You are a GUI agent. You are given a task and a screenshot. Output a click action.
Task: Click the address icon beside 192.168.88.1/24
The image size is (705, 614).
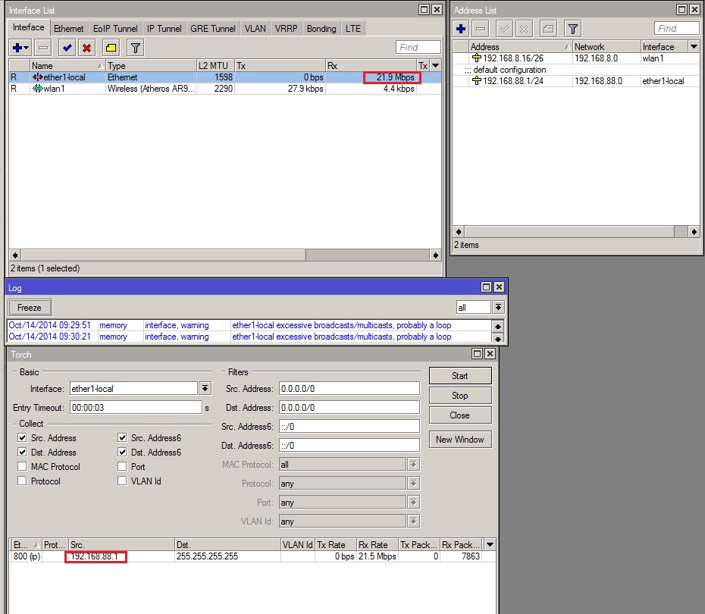[x=477, y=81]
